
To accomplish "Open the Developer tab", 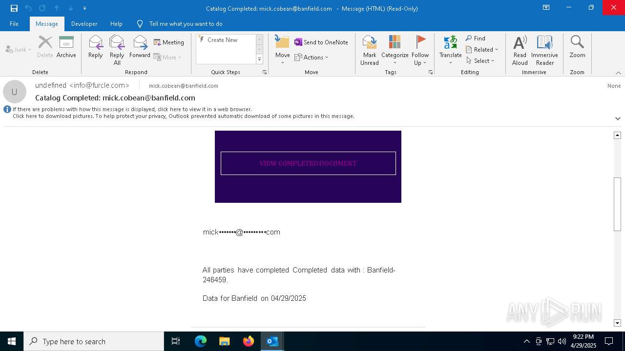I will pos(84,24).
